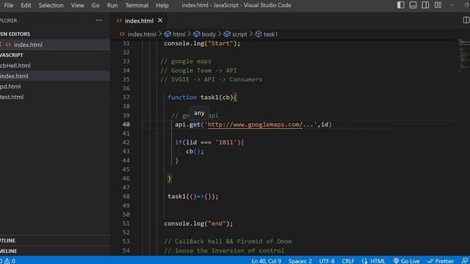Click the warnings count in status bar
The width and height of the screenshot is (470, 264).
pyautogui.click(x=10, y=261)
